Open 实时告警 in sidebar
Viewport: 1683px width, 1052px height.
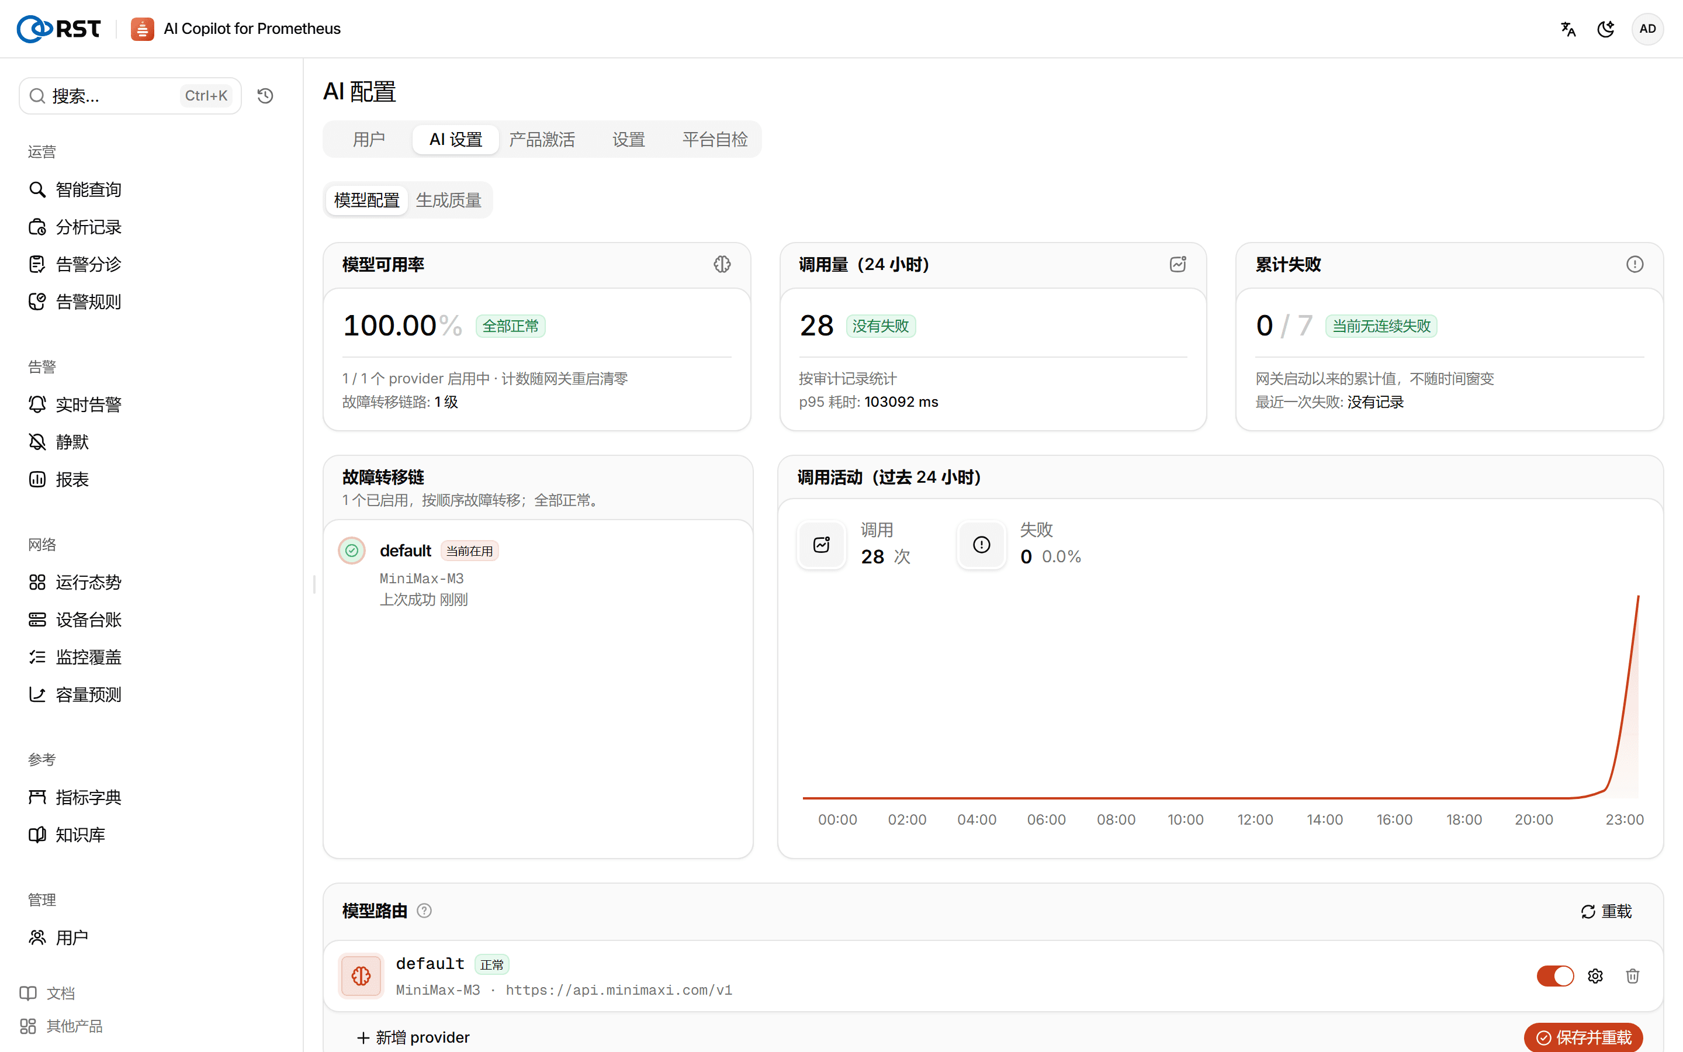point(75,404)
